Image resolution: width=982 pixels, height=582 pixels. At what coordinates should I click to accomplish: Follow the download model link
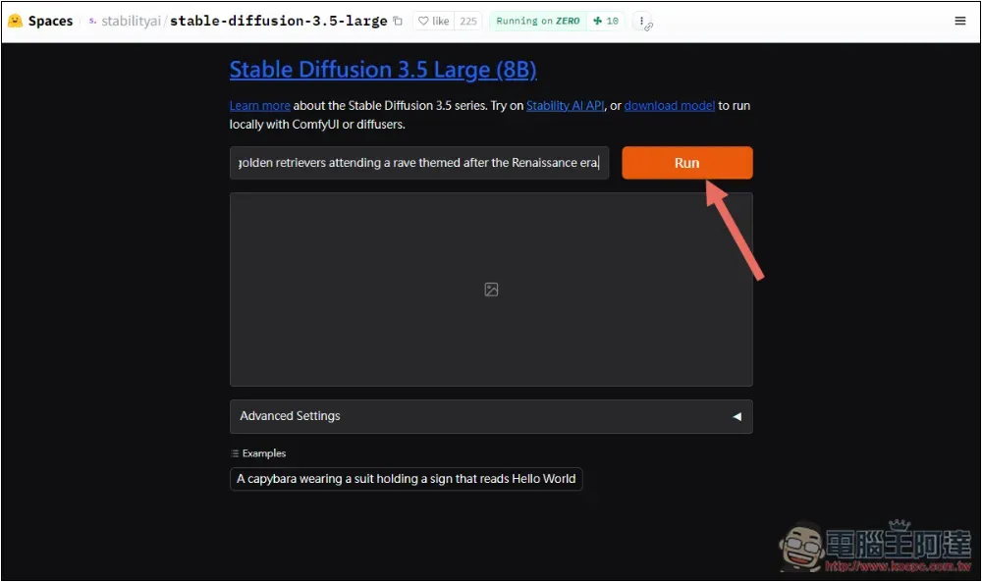click(x=670, y=106)
